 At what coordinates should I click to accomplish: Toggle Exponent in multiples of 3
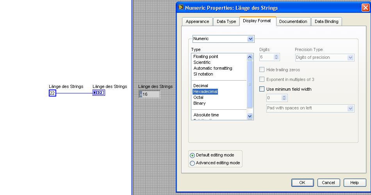point(262,79)
